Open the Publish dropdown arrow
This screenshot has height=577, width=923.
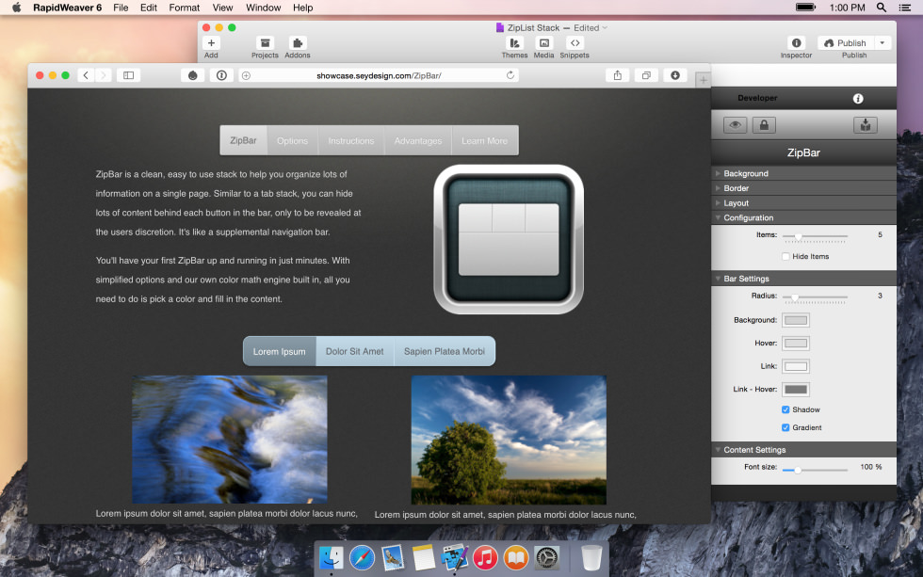[882, 43]
